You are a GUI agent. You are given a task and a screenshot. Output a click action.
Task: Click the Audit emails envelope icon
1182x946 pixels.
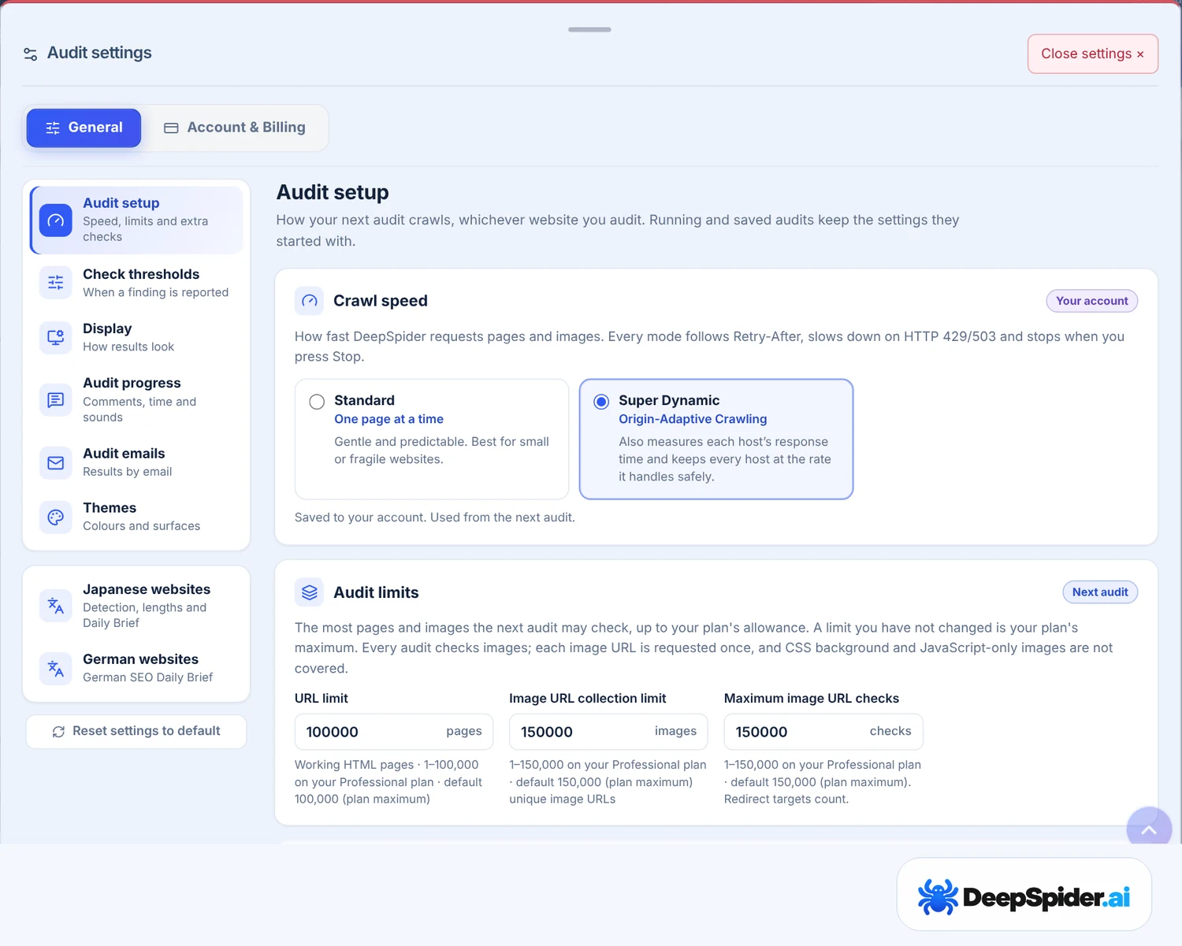(x=55, y=462)
